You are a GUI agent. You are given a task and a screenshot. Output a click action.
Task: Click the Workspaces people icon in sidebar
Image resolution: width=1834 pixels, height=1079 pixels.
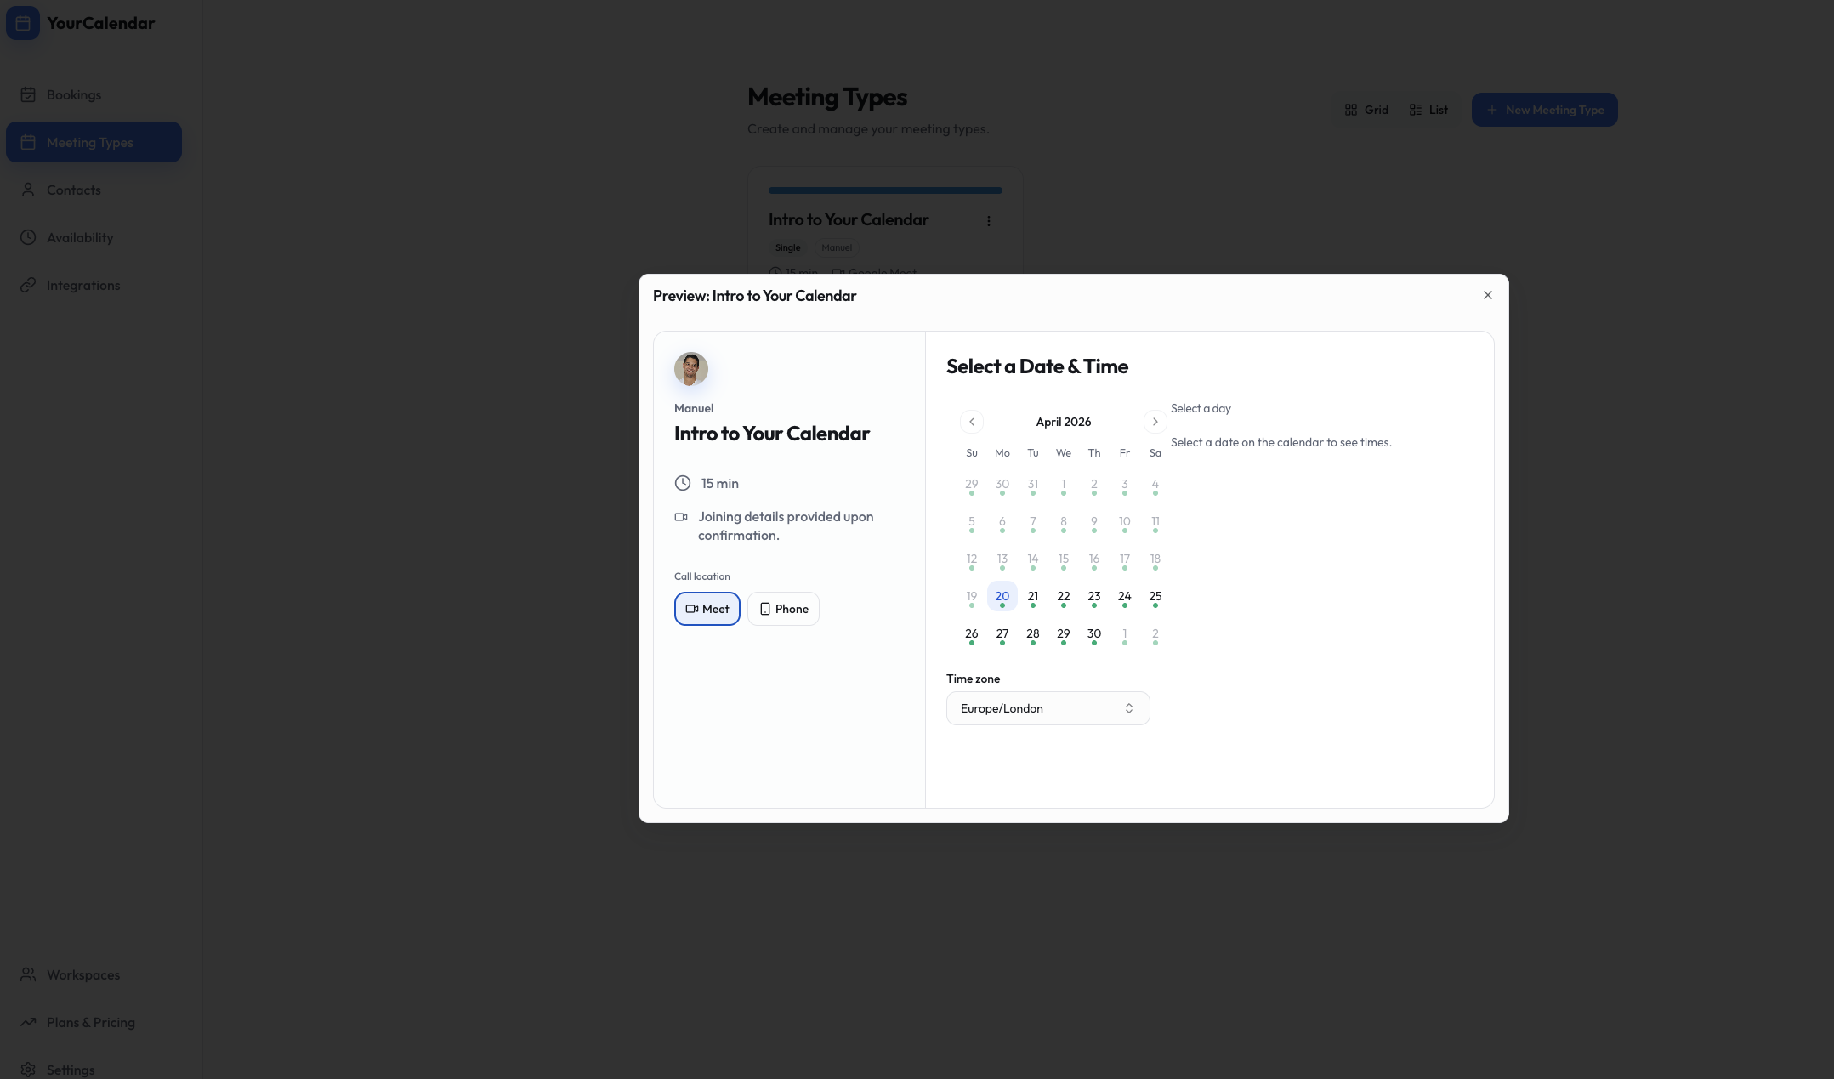28,974
